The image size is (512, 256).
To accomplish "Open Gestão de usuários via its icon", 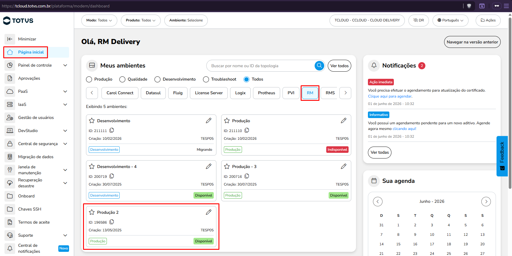I will pyautogui.click(x=10, y=117).
